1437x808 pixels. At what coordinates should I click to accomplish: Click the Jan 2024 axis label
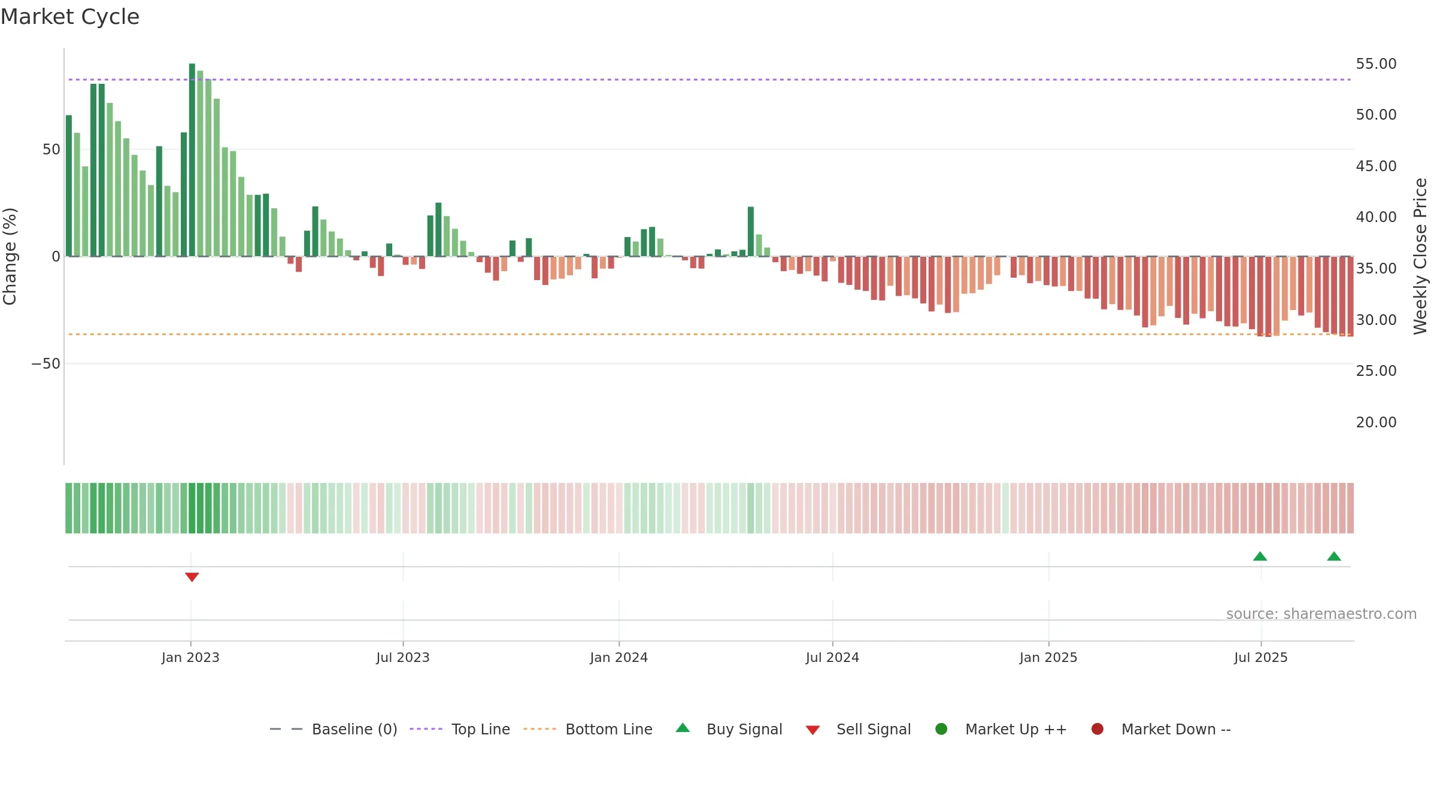[619, 657]
